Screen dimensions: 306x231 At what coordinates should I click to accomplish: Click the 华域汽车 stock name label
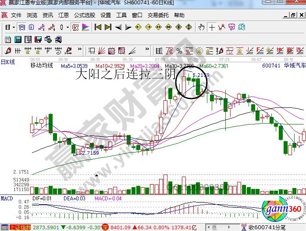(x=294, y=66)
